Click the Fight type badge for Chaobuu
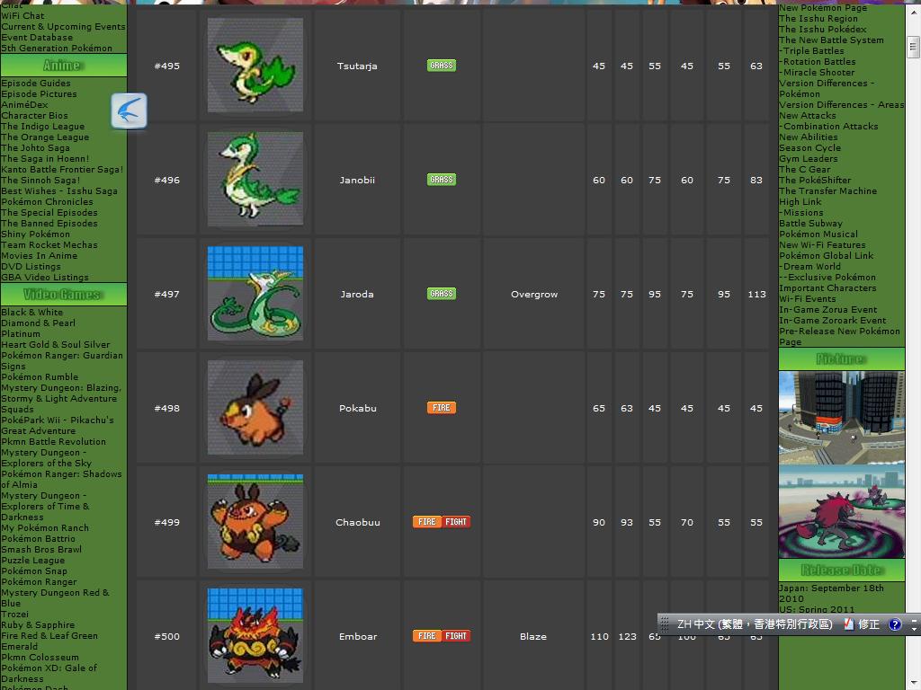Screen dimensions: 921x690 (456, 522)
